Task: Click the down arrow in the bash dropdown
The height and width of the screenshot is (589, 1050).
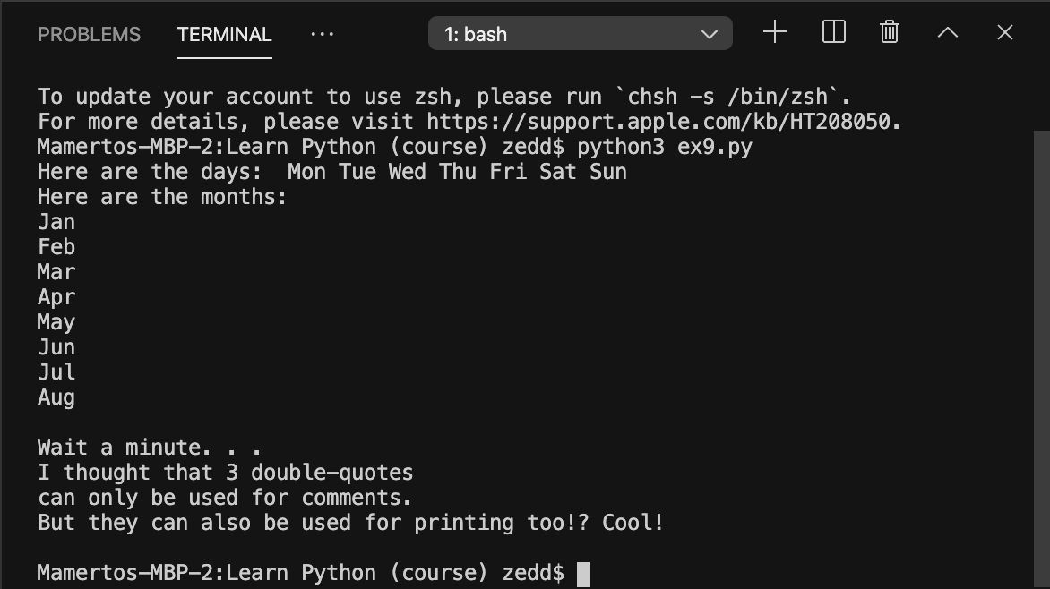Action: (710, 34)
